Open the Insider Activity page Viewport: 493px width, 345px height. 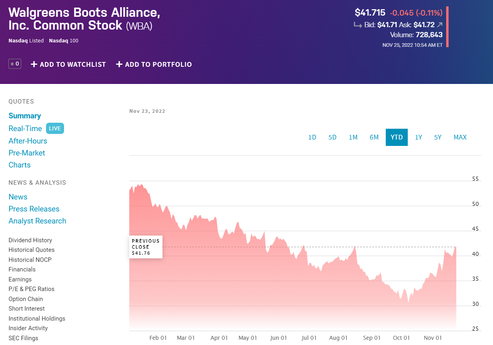coord(28,328)
